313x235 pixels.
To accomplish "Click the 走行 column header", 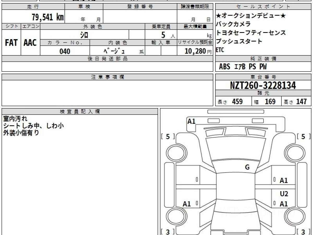I will point(33,7).
